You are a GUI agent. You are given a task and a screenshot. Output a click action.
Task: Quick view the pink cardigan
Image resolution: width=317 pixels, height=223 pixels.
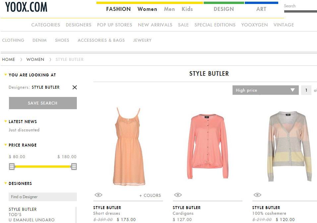tap(178, 195)
